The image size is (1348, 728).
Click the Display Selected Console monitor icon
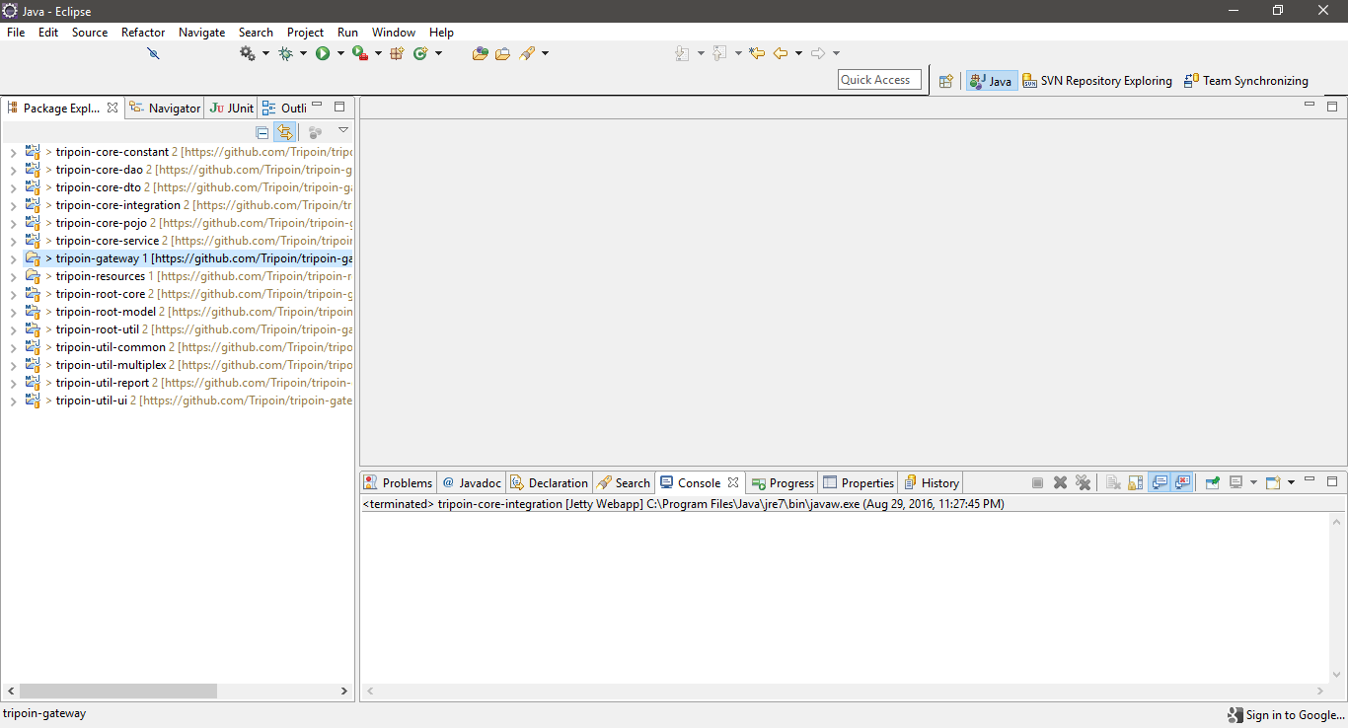(x=1236, y=482)
